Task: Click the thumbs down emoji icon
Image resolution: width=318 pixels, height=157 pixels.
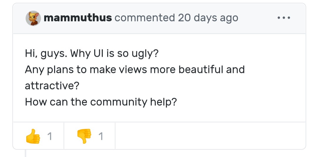Action: pyautogui.click(x=84, y=136)
